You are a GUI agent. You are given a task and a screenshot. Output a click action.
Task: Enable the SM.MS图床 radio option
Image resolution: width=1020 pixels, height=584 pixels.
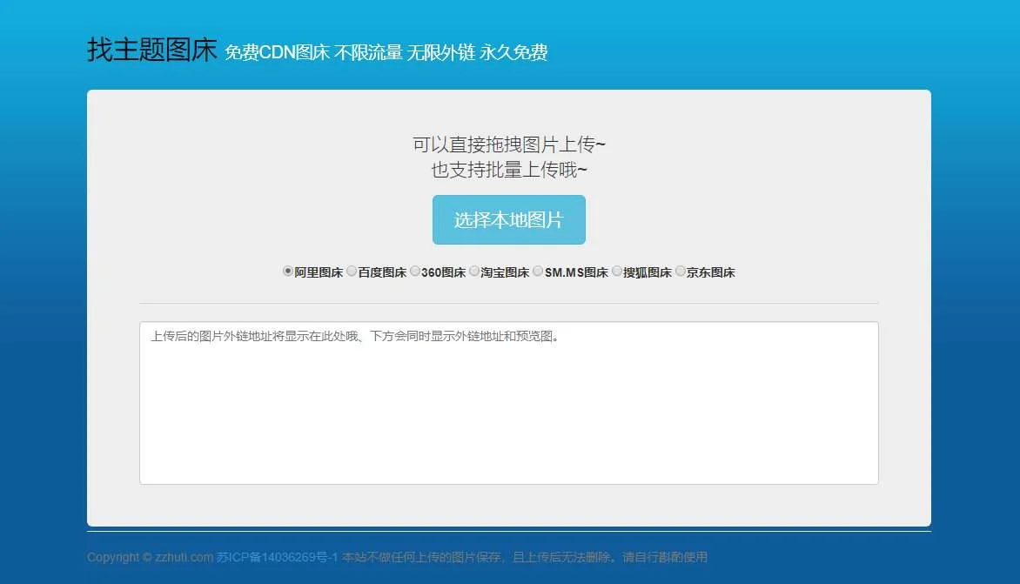point(538,272)
